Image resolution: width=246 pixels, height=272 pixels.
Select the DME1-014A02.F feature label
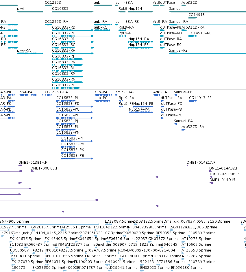[x=224, y=168]
